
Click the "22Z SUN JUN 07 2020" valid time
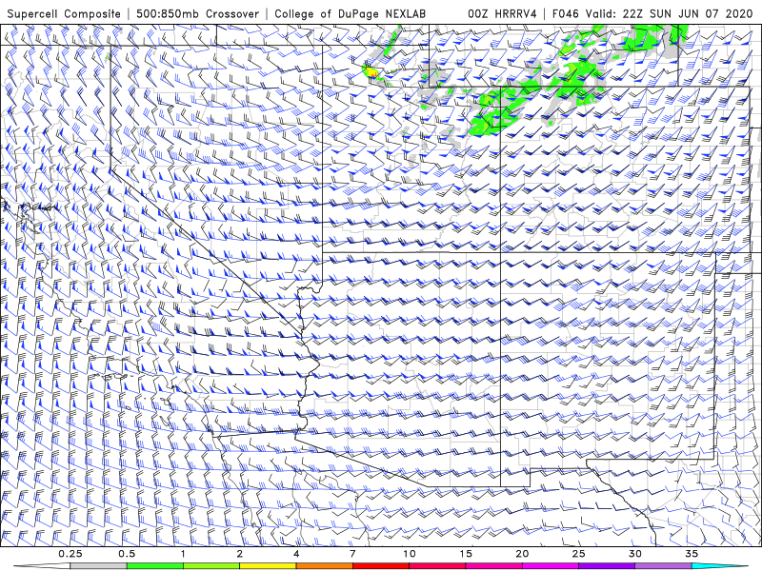[x=679, y=13]
